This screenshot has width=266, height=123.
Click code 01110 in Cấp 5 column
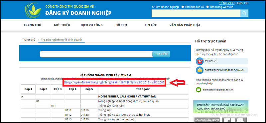coord(85,110)
